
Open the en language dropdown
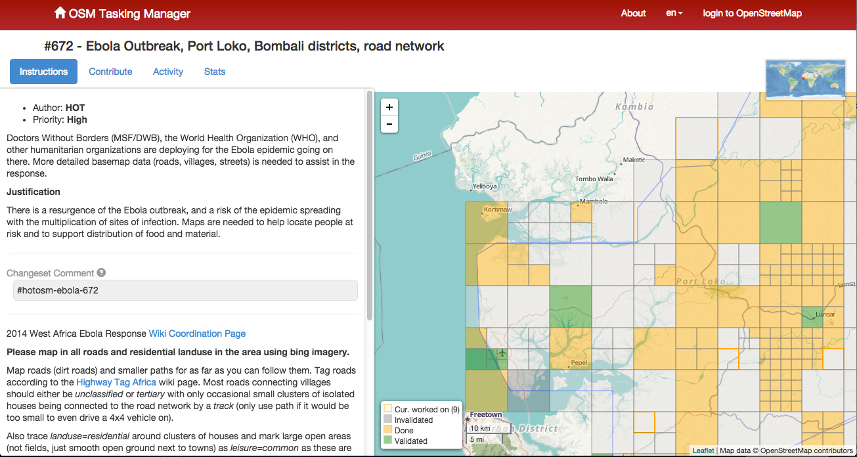click(674, 13)
